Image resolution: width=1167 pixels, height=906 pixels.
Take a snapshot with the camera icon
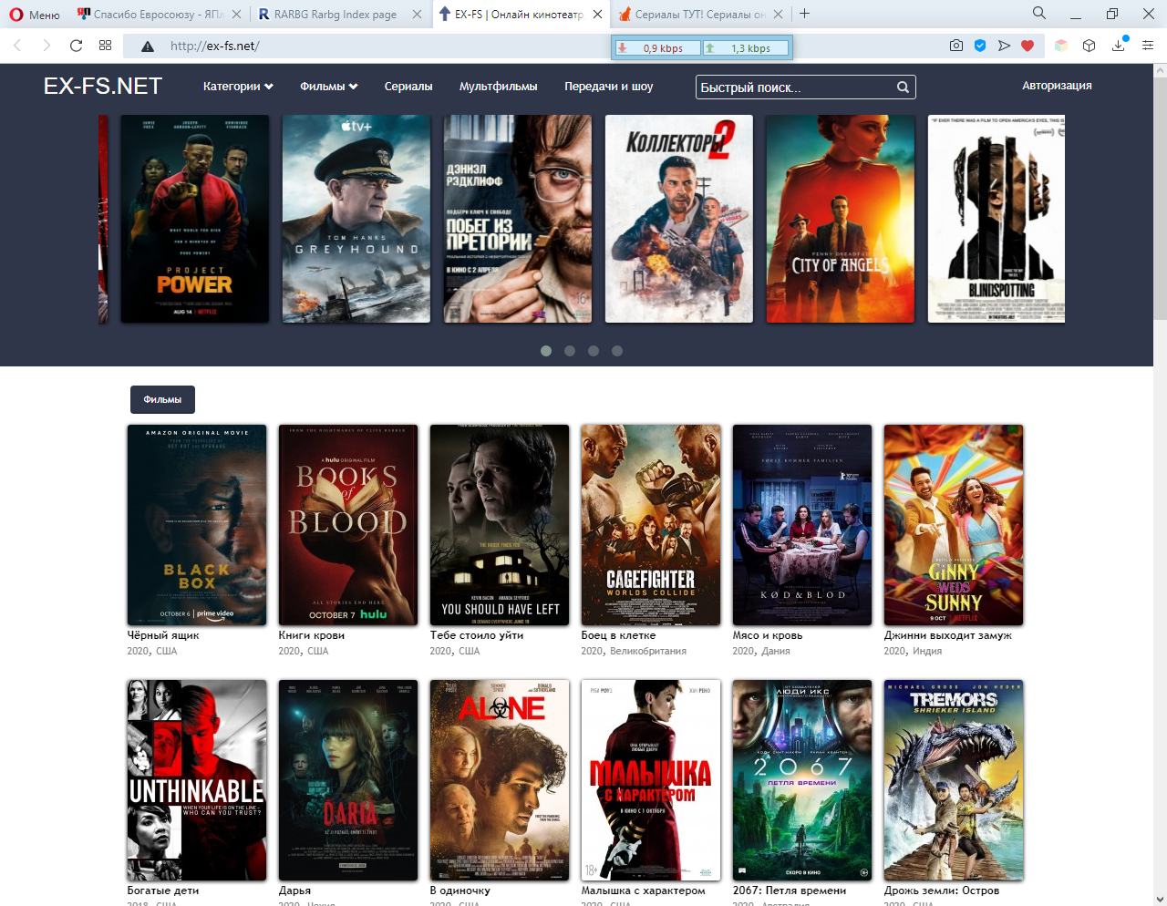[x=955, y=46]
